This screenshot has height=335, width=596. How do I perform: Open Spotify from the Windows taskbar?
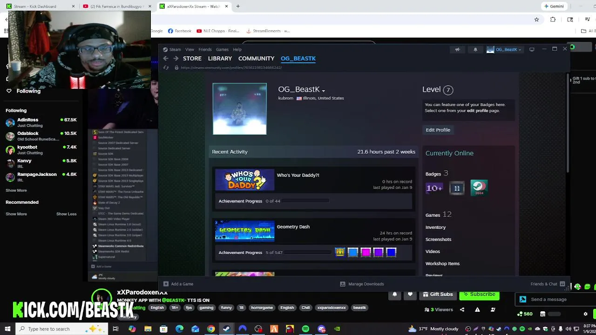point(305,329)
